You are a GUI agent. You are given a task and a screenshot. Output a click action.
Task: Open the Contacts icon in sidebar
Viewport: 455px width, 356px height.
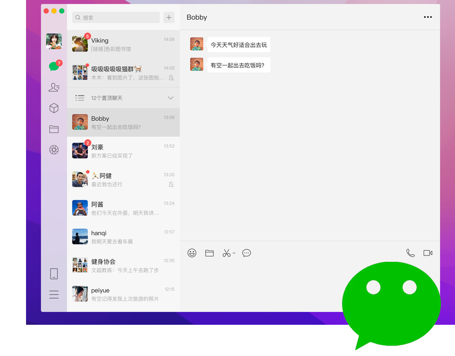pyautogui.click(x=54, y=87)
